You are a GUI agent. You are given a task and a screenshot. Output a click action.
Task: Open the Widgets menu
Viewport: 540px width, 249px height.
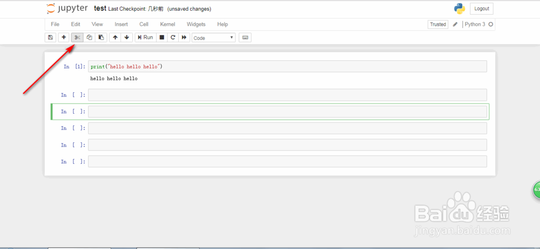coord(196,24)
